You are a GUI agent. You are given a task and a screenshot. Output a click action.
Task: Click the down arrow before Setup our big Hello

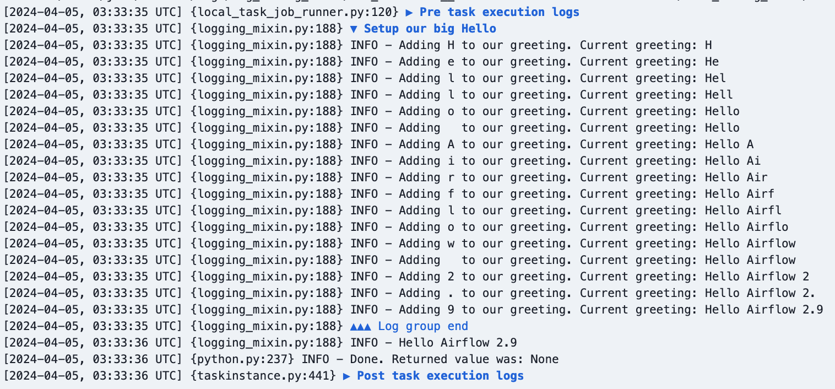pyautogui.click(x=354, y=29)
